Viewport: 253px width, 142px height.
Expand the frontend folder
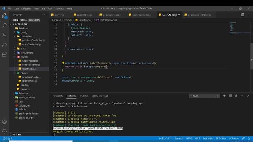click(24, 93)
